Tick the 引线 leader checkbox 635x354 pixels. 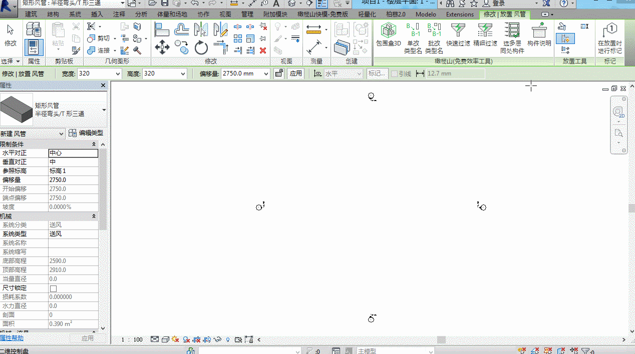[x=395, y=73]
